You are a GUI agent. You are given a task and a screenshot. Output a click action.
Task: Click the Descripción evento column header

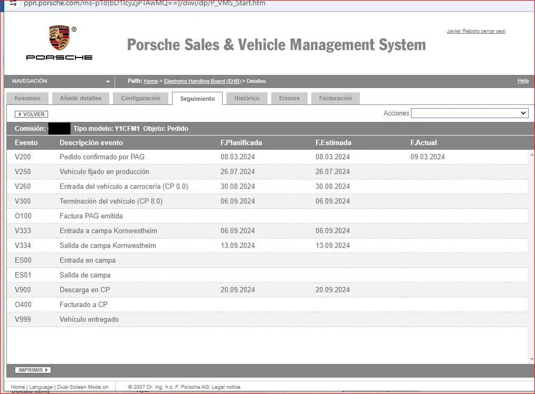tap(91, 142)
